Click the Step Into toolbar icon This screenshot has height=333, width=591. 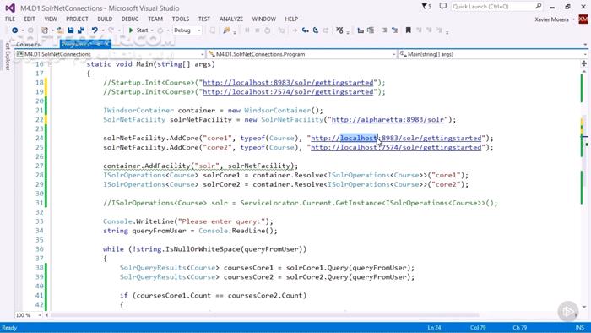[x=306, y=30]
